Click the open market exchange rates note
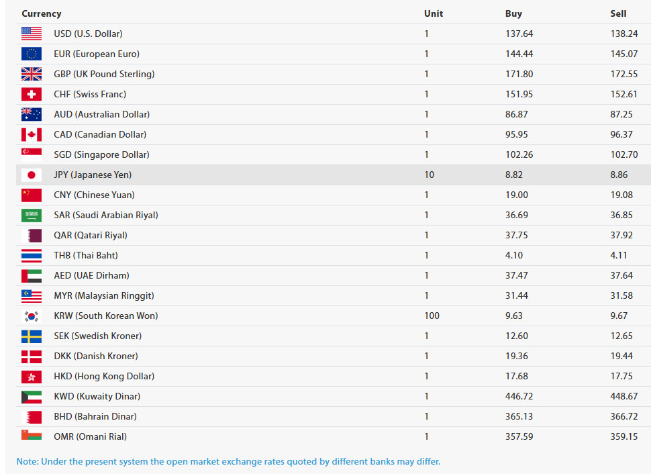Image resolution: width=651 pixels, height=474 pixels. [228, 461]
